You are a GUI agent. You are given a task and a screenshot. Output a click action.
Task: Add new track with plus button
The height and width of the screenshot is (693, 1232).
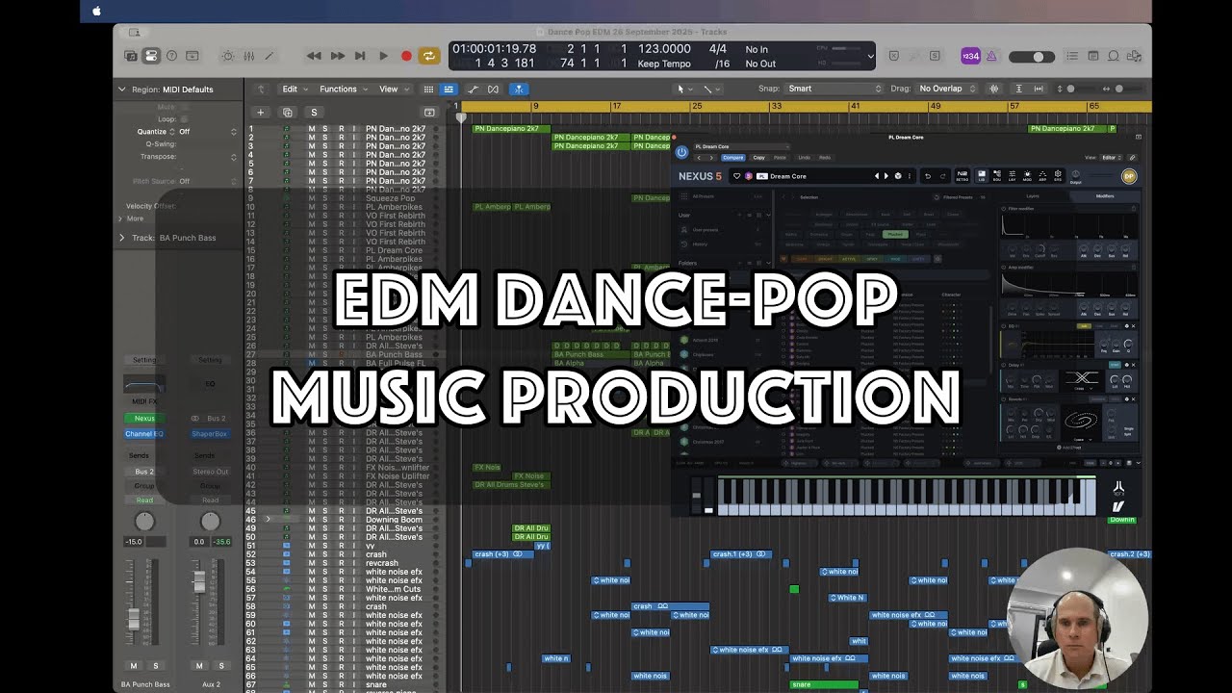point(260,113)
